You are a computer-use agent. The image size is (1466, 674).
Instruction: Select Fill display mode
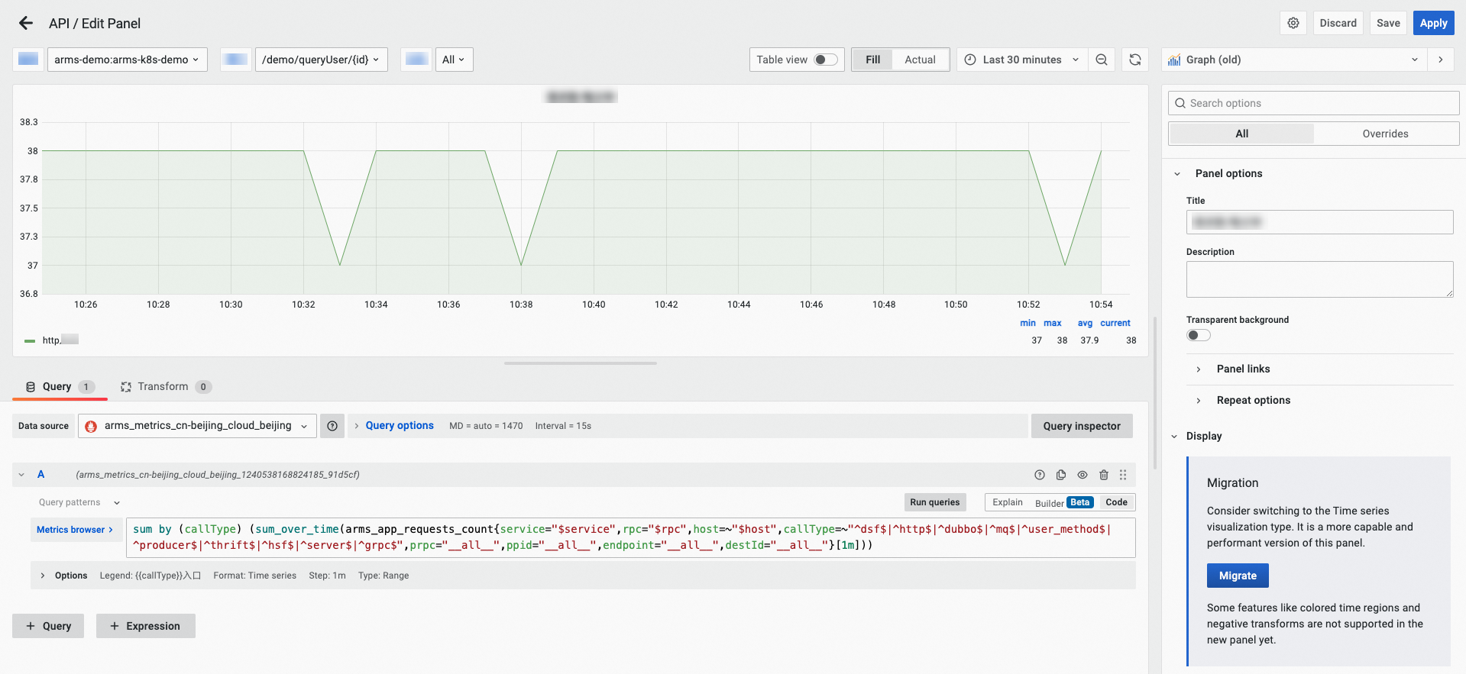tap(872, 60)
